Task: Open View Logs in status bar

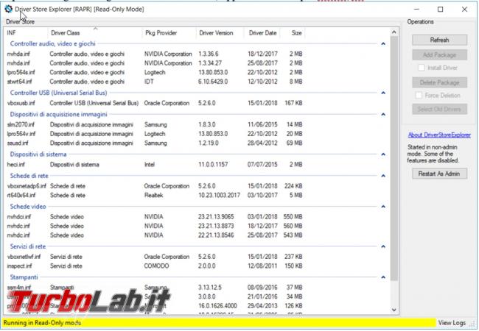Action: click(452, 323)
